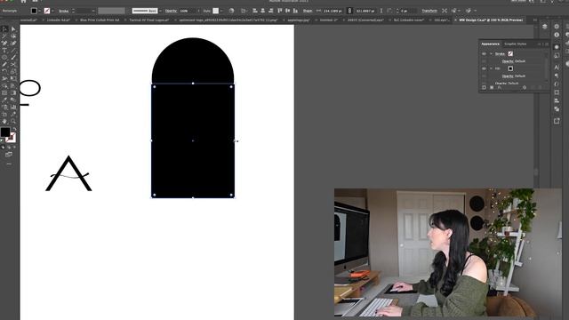Screen dimensions: 569x320
Task: Open Appearance panel options menu
Action: click(x=547, y=44)
